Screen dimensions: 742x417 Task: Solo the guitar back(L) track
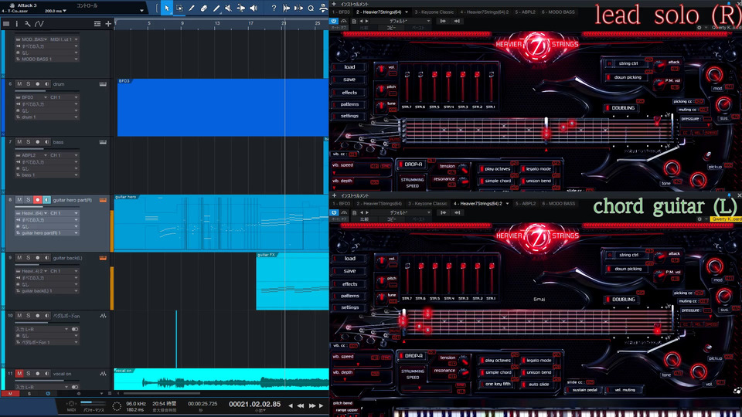click(x=29, y=258)
